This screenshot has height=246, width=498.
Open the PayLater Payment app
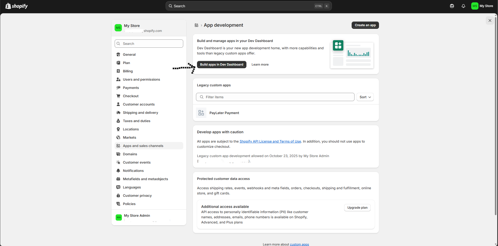click(x=286, y=113)
